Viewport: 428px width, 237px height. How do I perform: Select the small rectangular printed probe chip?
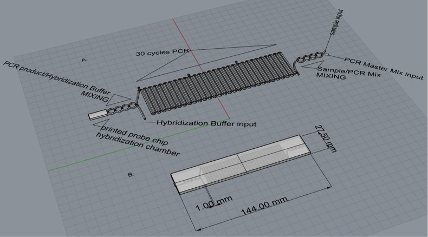98,115
